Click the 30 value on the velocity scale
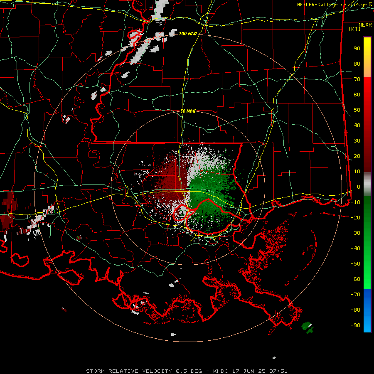This screenshot has width=374, height=374. 357,141
